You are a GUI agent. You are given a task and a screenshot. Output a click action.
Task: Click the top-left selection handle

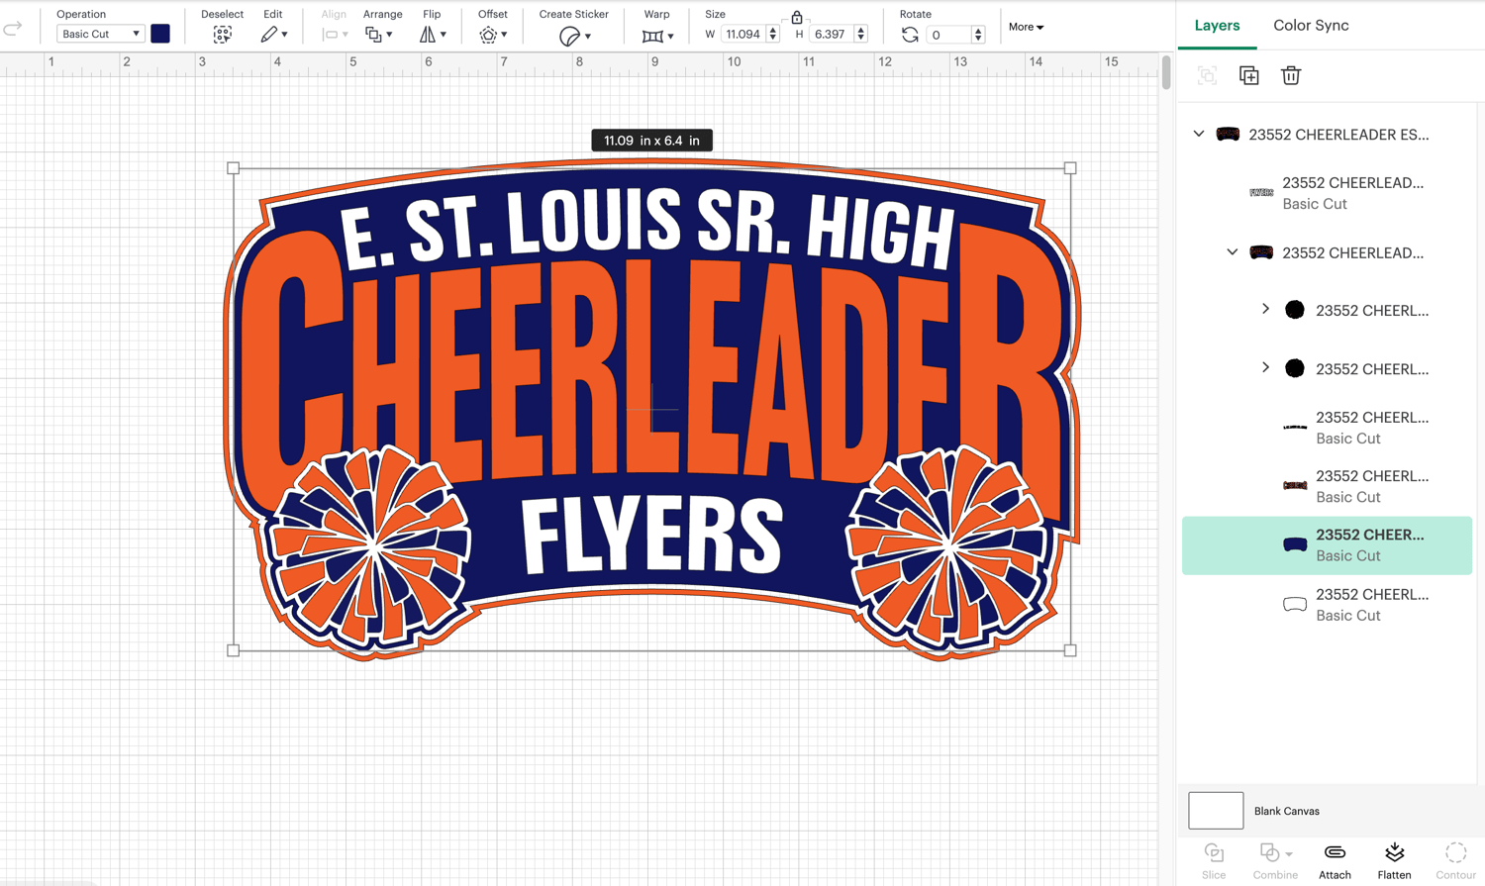[x=234, y=168]
